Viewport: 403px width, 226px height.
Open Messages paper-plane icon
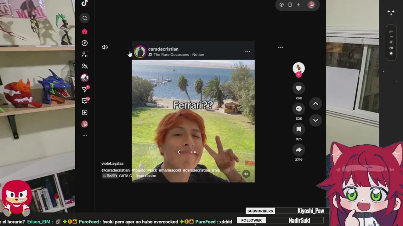(x=84, y=89)
